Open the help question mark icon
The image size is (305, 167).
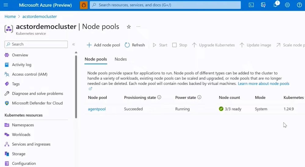pos(300,5)
